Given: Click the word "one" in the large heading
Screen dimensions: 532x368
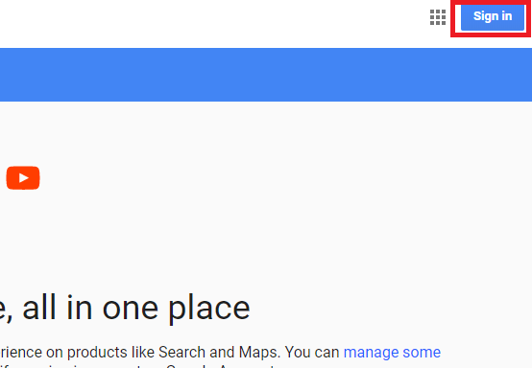Looking at the screenshot, I should (131, 310).
